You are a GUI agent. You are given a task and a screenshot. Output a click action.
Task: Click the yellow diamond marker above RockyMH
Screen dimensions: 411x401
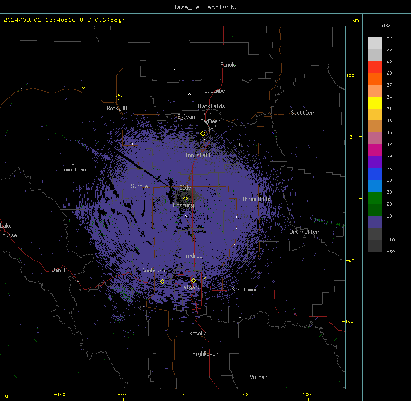point(119,97)
